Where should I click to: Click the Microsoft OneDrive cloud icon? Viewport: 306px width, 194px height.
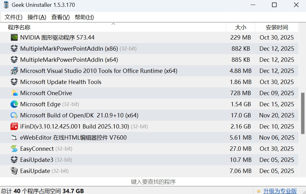[x=14, y=93]
